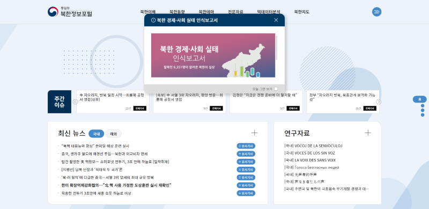Show previous weekly issue with left arrow
429x209 pixels.
point(75,102)
